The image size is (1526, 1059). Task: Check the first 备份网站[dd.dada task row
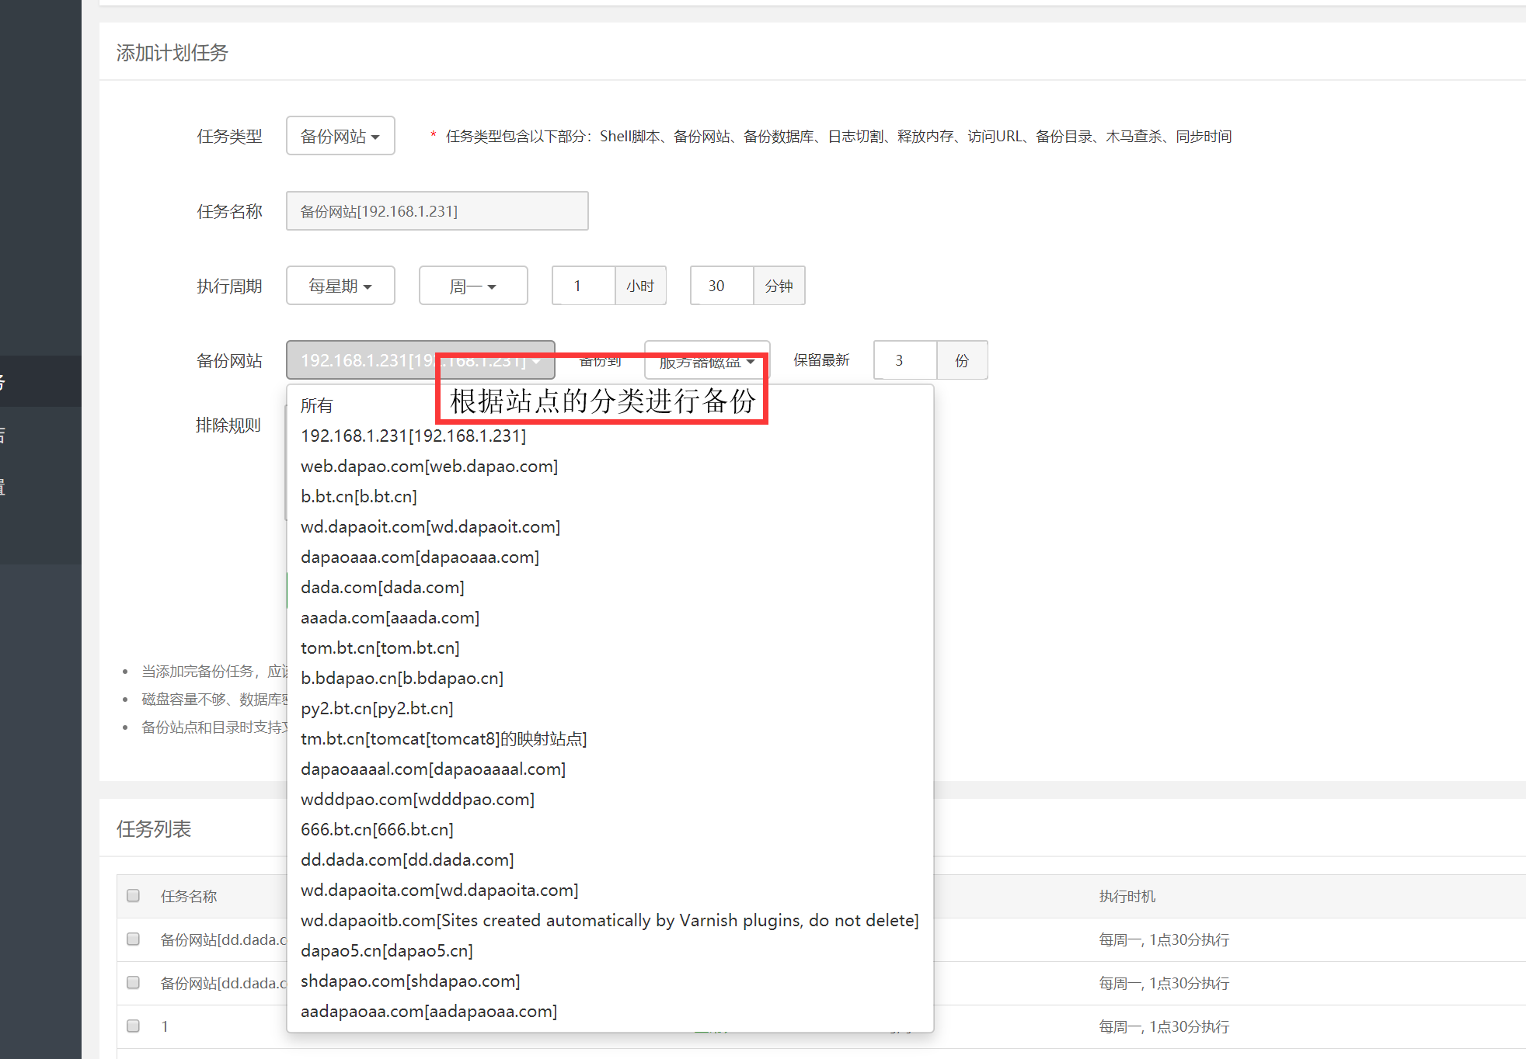click(134, 939)
